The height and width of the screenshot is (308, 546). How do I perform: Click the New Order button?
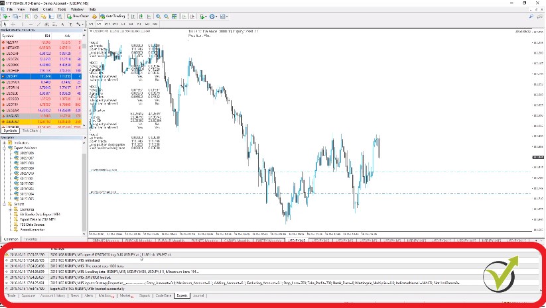coord(78,17)
